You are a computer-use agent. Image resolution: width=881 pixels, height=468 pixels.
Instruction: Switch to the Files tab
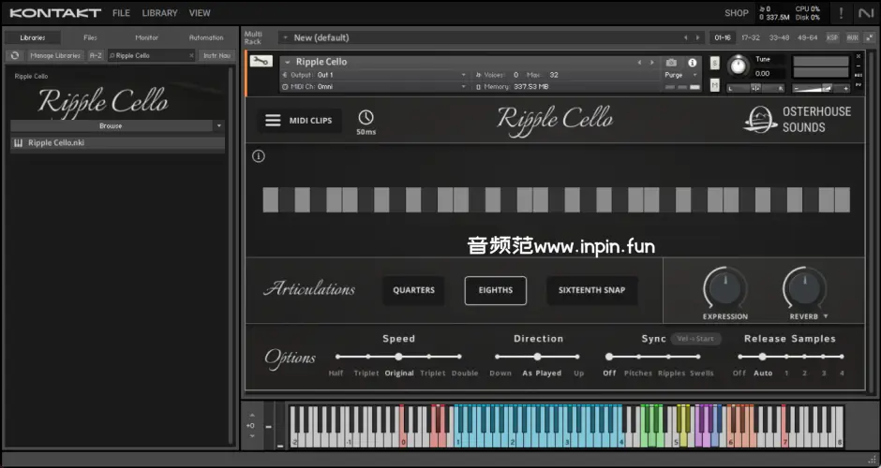coord(90,37)
